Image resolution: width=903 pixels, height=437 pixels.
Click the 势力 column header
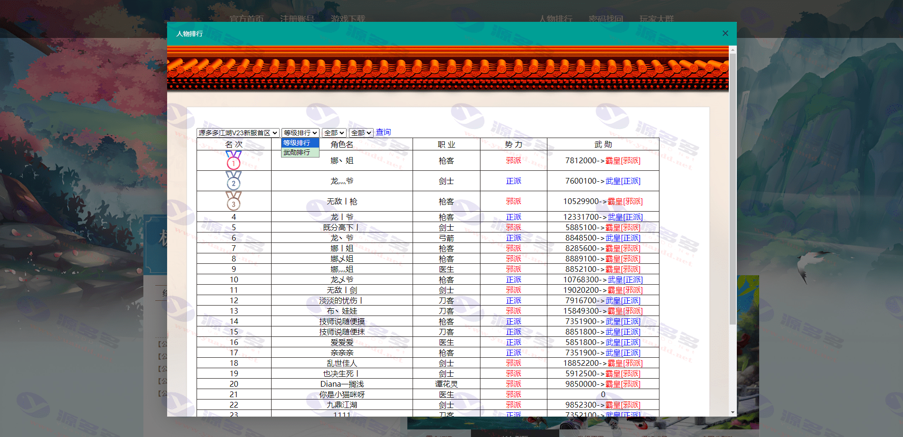[513, 144]
